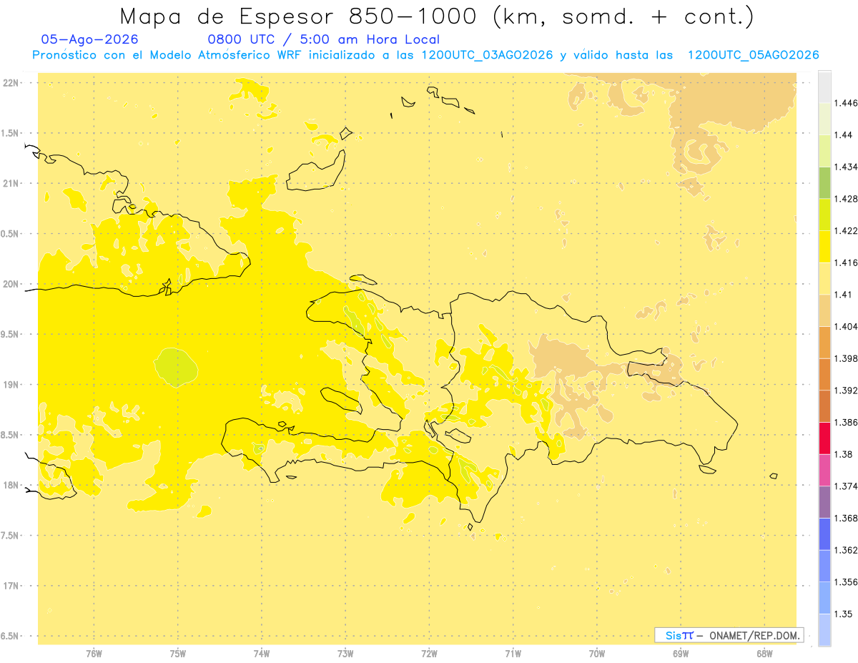Click the '76W' longitude label
Viewport: 858px width, 663px height.
(94, 654)
